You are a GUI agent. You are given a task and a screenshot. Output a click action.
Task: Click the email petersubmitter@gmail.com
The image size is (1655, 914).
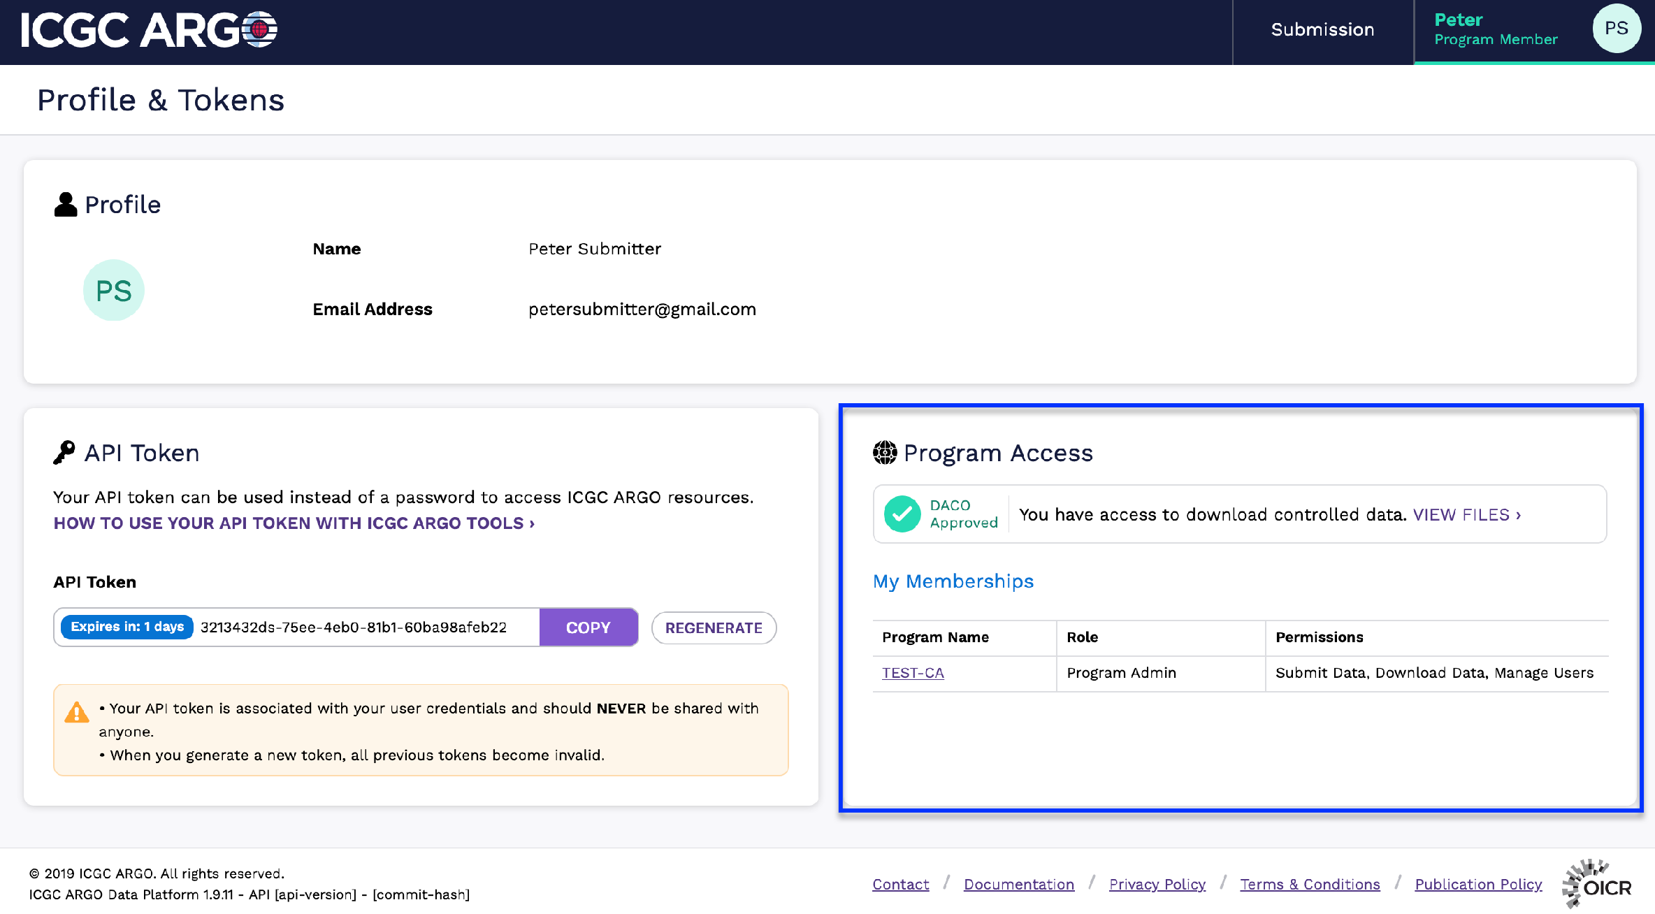click(x=642, y=310)
